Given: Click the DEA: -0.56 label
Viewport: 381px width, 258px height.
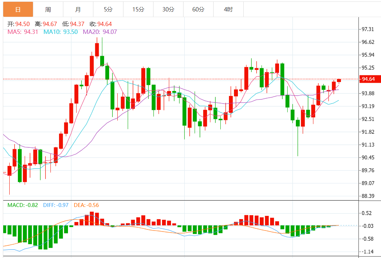Looking at the screenshot, I should click(87, 205).
